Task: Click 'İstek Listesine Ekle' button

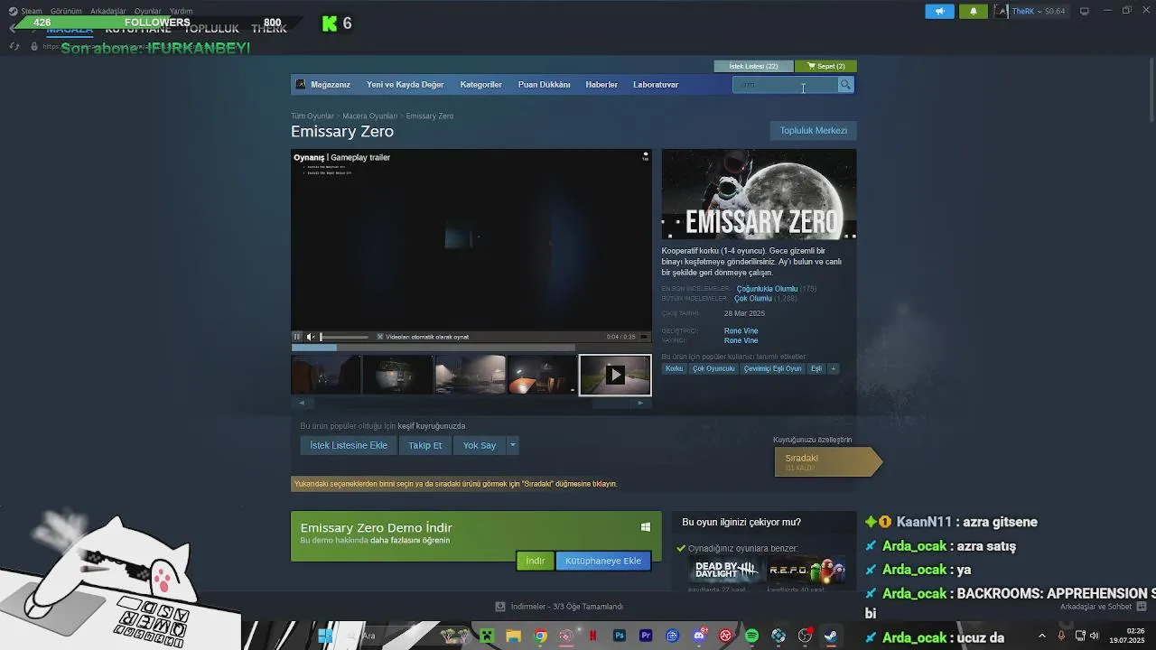Action: coord(349,445)
